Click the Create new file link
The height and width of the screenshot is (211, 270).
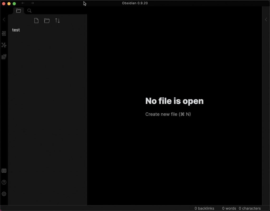coord(168,114)
